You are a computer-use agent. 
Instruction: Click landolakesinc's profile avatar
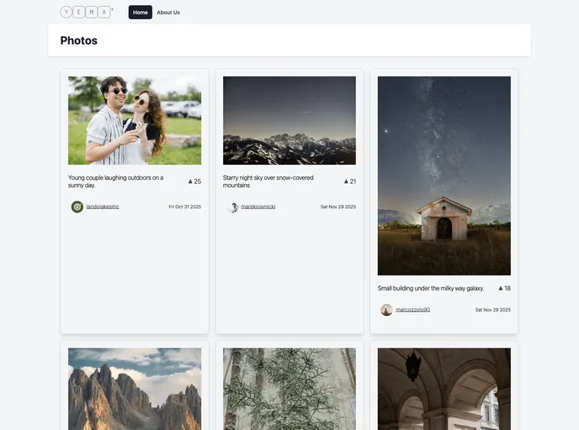77,207
